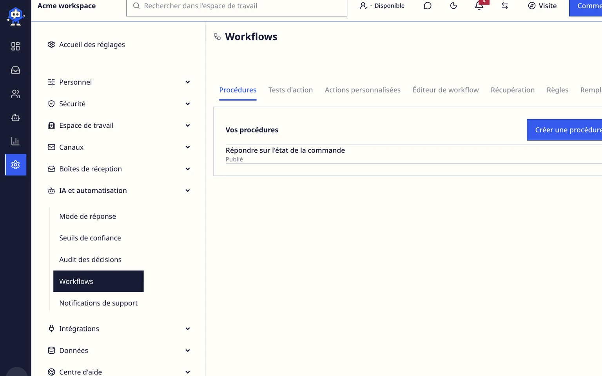Image resolution: width=602 pixels, height=376 pixels.
Task: Open the bar chart reports icon
Action: pos(15,141)
